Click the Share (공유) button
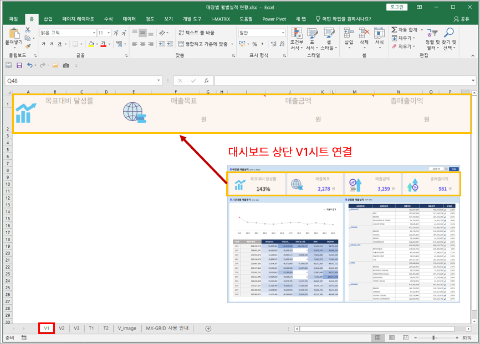The image size is (480, 344). [x=461, y=18]
